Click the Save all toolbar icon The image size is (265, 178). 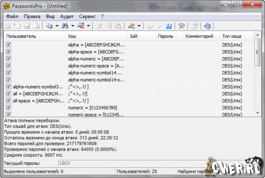click(36, 26)
